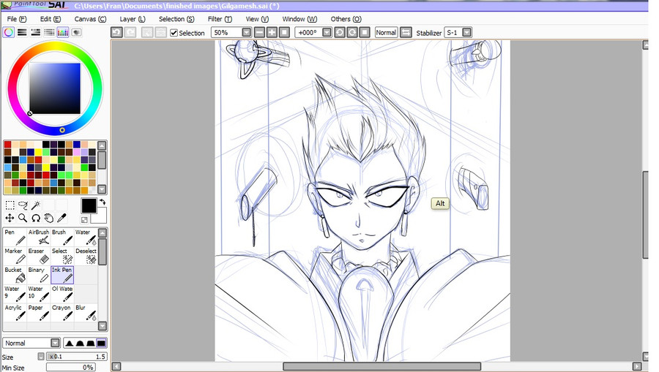The height and width of the screenshot is (372, 659).
Task: Open the Window menu
Action: coord(299,19)
